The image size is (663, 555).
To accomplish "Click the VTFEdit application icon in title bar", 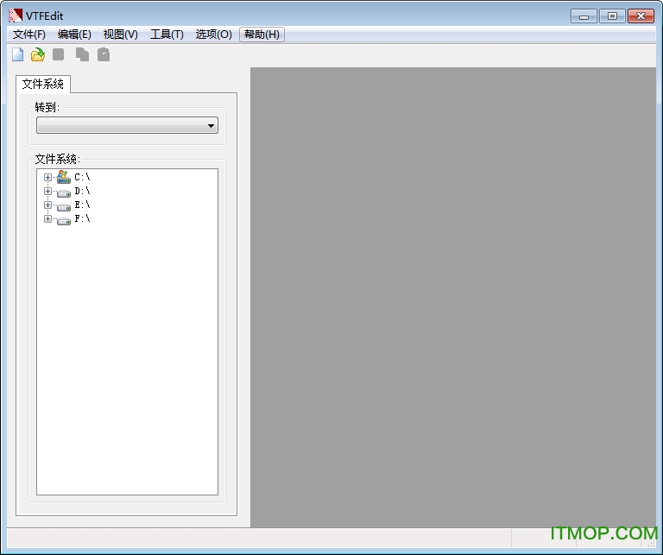I will point(16,16).
